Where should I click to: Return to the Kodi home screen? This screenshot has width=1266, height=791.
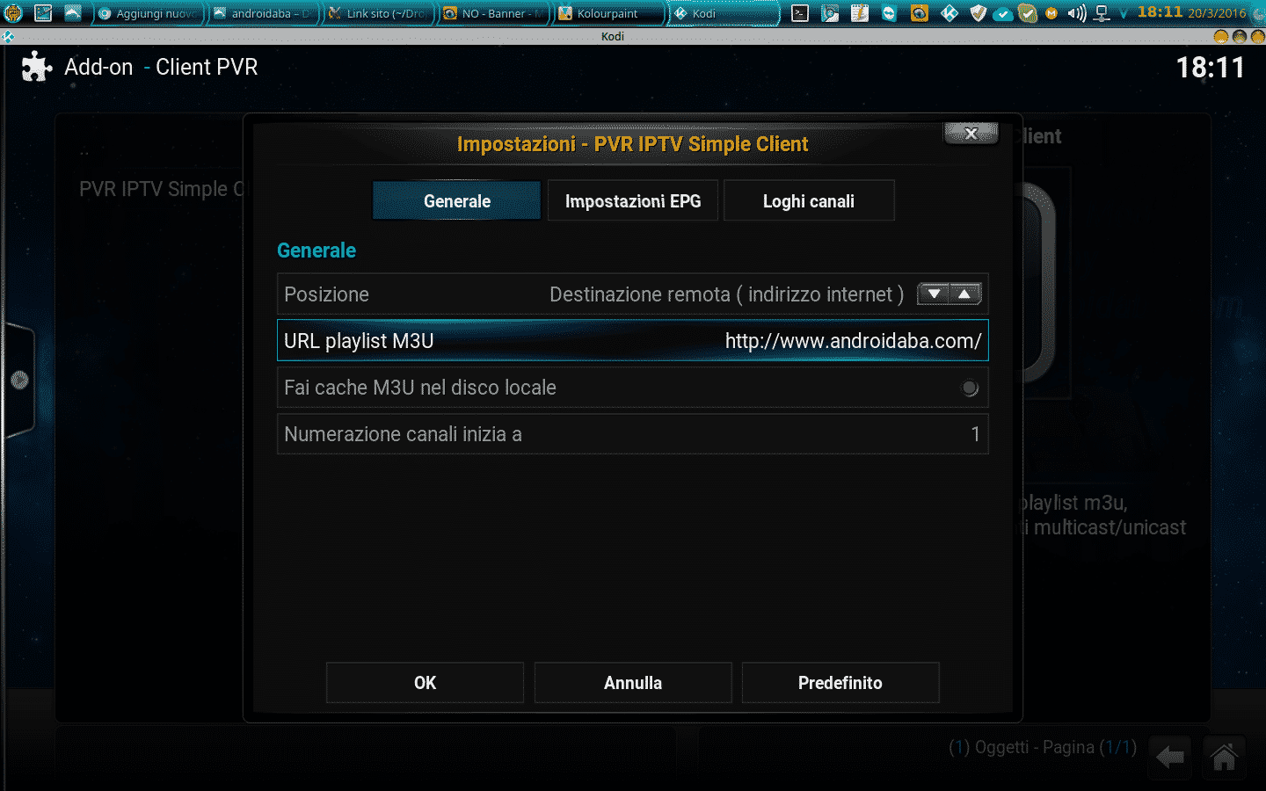coord(1224,757)
